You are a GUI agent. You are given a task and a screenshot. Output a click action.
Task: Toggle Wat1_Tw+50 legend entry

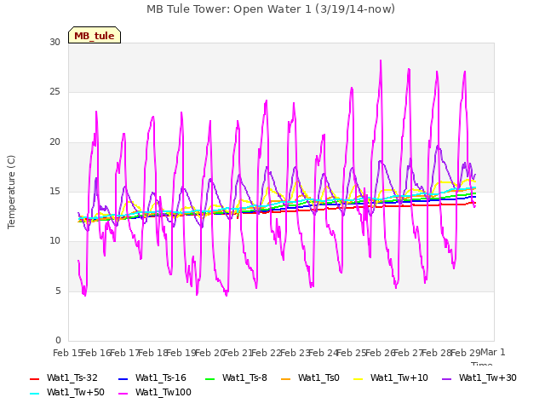(67, 392)
